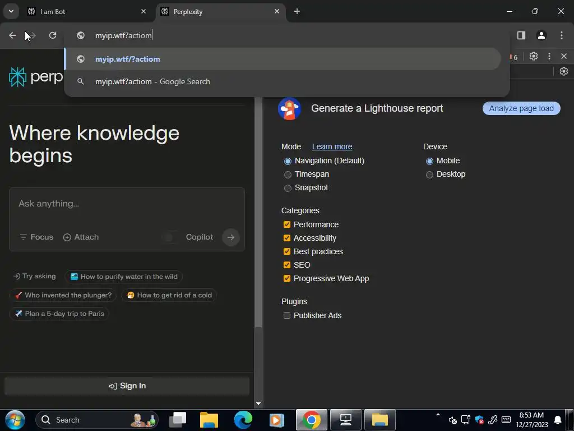Select Desktop device
Viewport: 574px width, 431px height.
pos(429,175)
